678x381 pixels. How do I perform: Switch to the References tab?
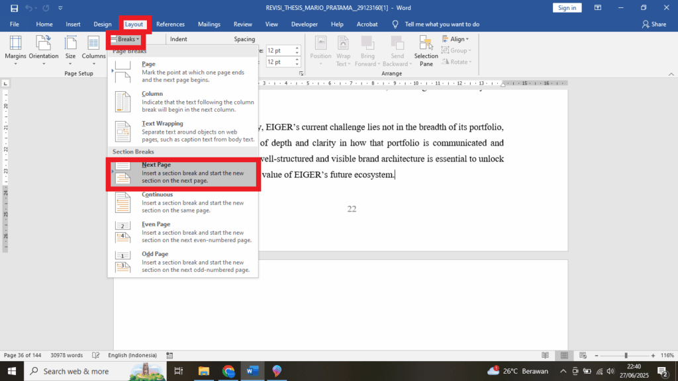170,24
